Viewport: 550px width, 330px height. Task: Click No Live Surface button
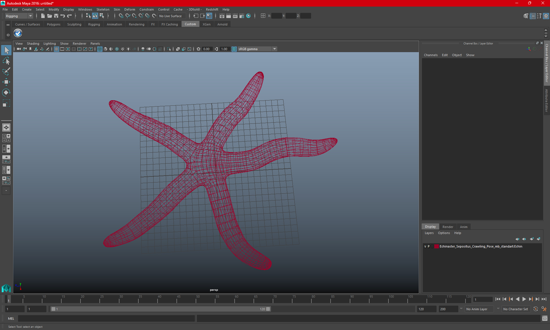point(170,16)
